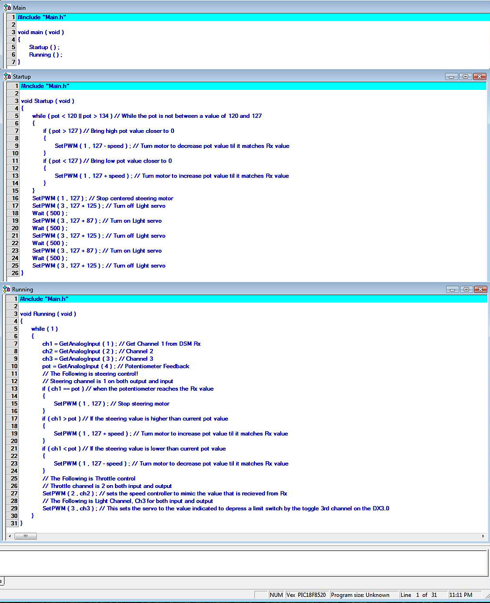Click the Program size: Unknown status field
Screen dimensions: 490x603
(360, 595)
